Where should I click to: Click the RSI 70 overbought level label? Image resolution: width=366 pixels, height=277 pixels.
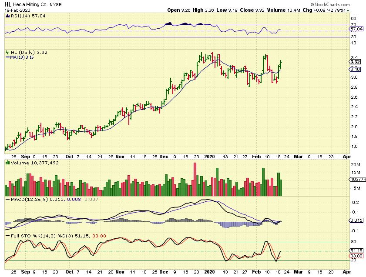coord(353,24)
